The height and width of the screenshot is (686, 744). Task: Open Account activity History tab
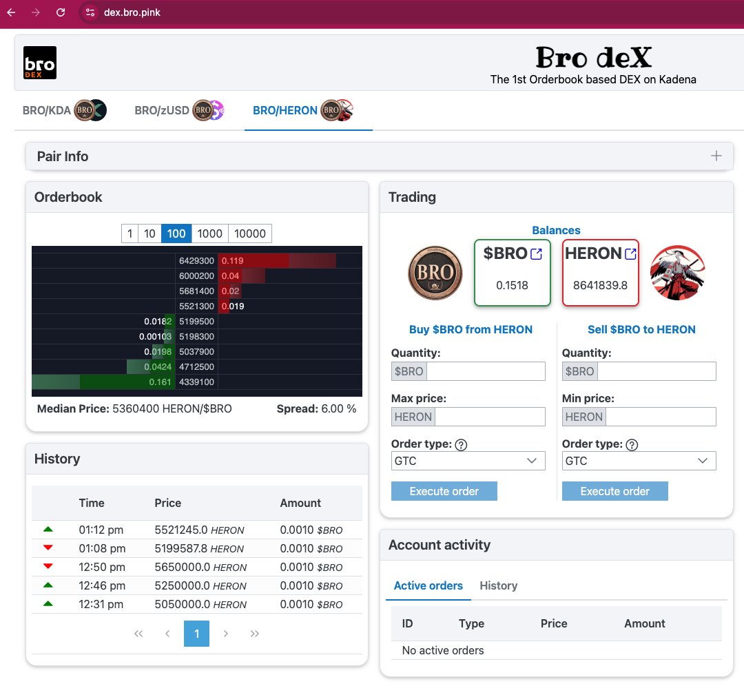[498, 585]
